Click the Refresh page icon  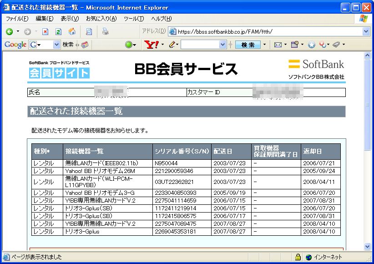[58, 31]
